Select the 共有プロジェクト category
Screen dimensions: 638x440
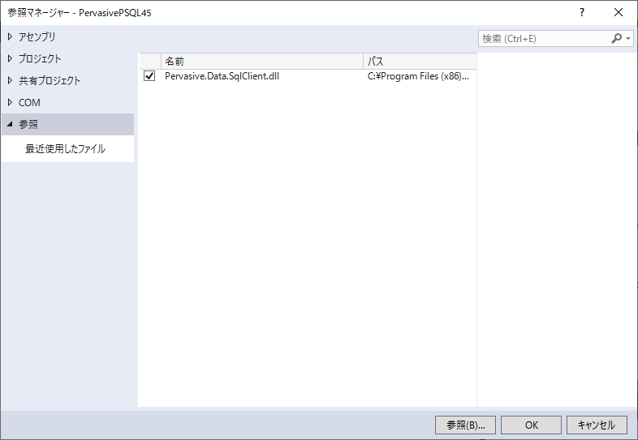(x=50, y=80)
